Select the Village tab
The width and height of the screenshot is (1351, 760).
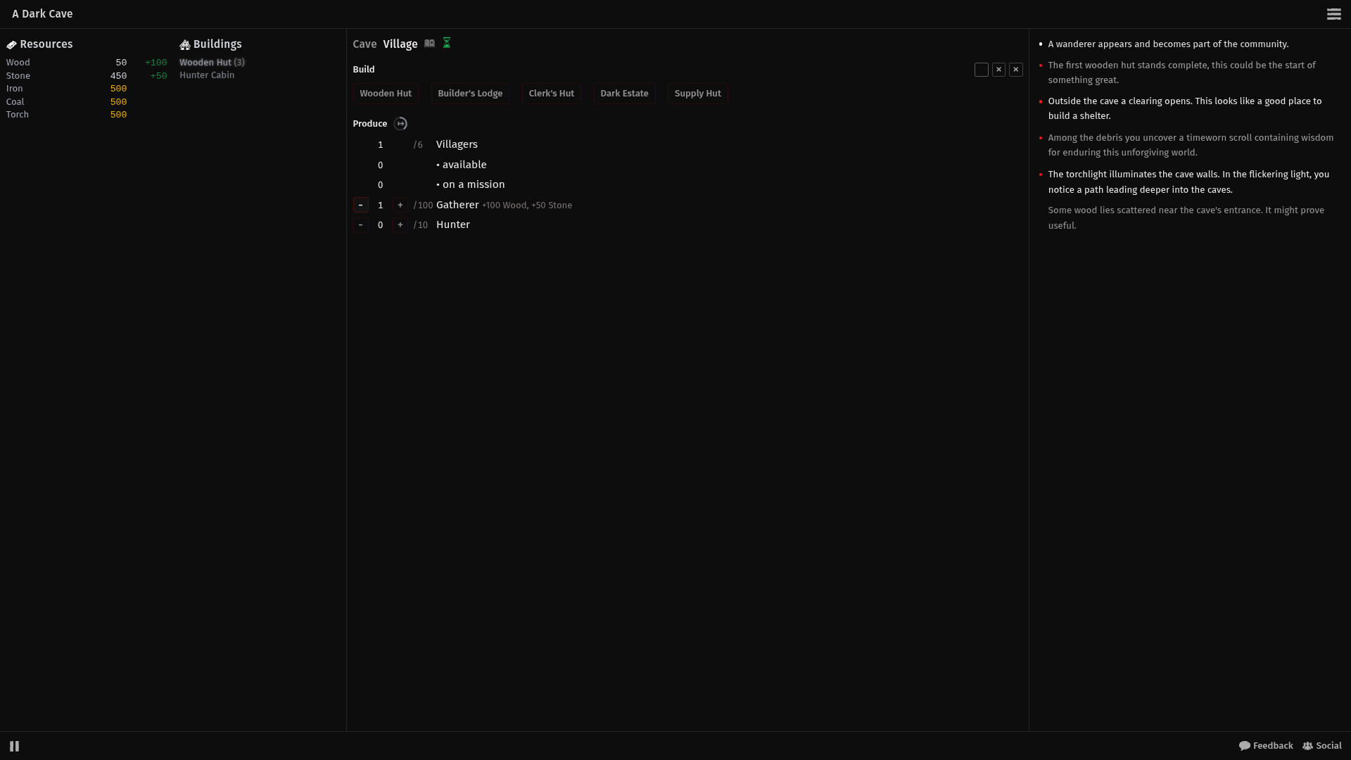(x=400, y=44)
